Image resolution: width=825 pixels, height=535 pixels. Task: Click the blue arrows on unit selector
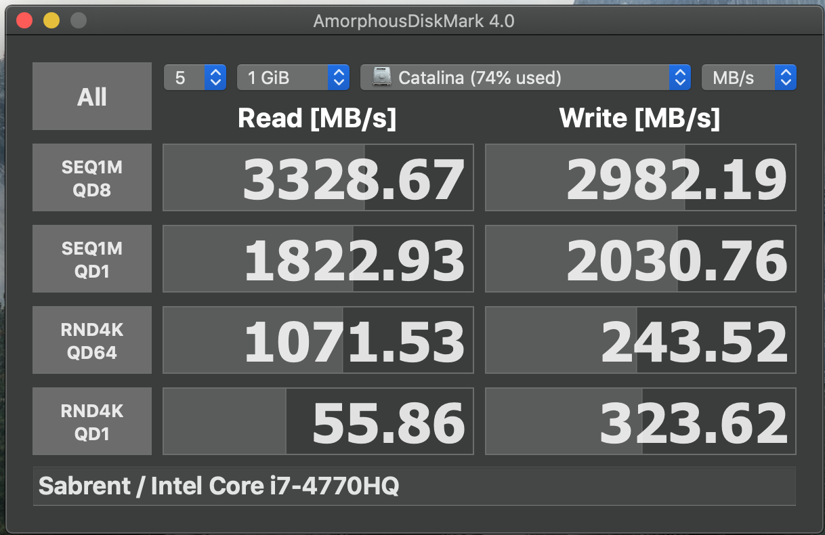[785, 78]
